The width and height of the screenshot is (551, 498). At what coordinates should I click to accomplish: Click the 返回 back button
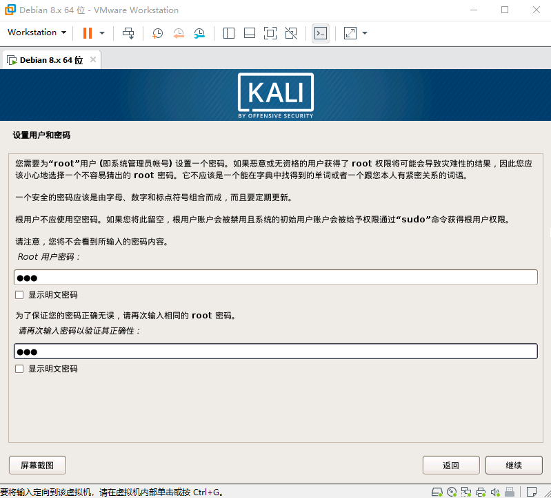pyautogui.click(x=451, y=466)
